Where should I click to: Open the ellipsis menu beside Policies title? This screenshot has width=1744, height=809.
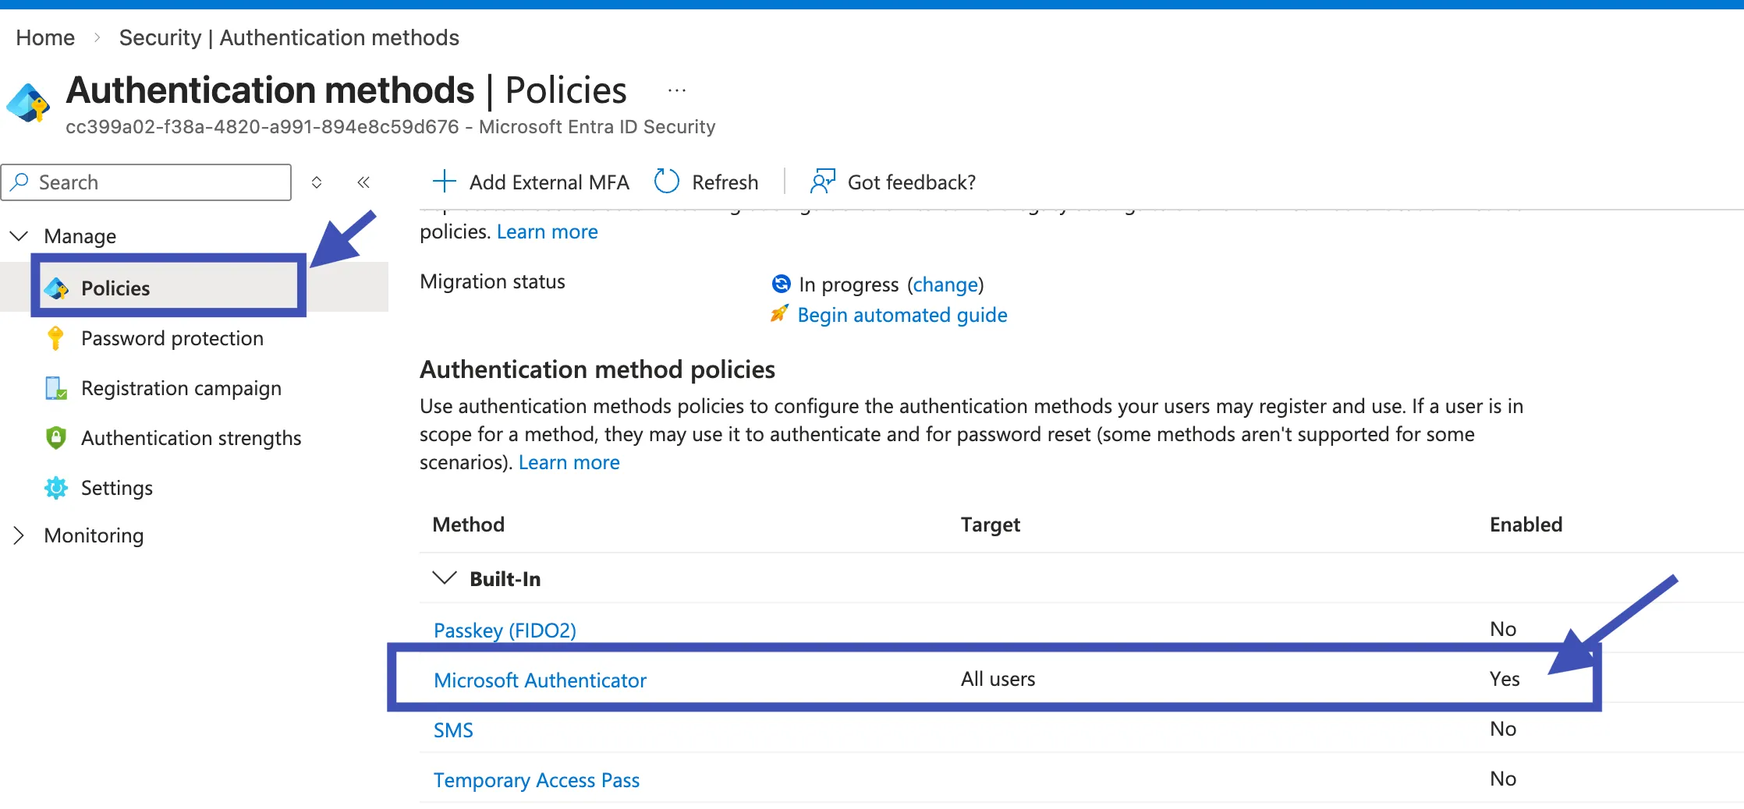coord(676,91)
